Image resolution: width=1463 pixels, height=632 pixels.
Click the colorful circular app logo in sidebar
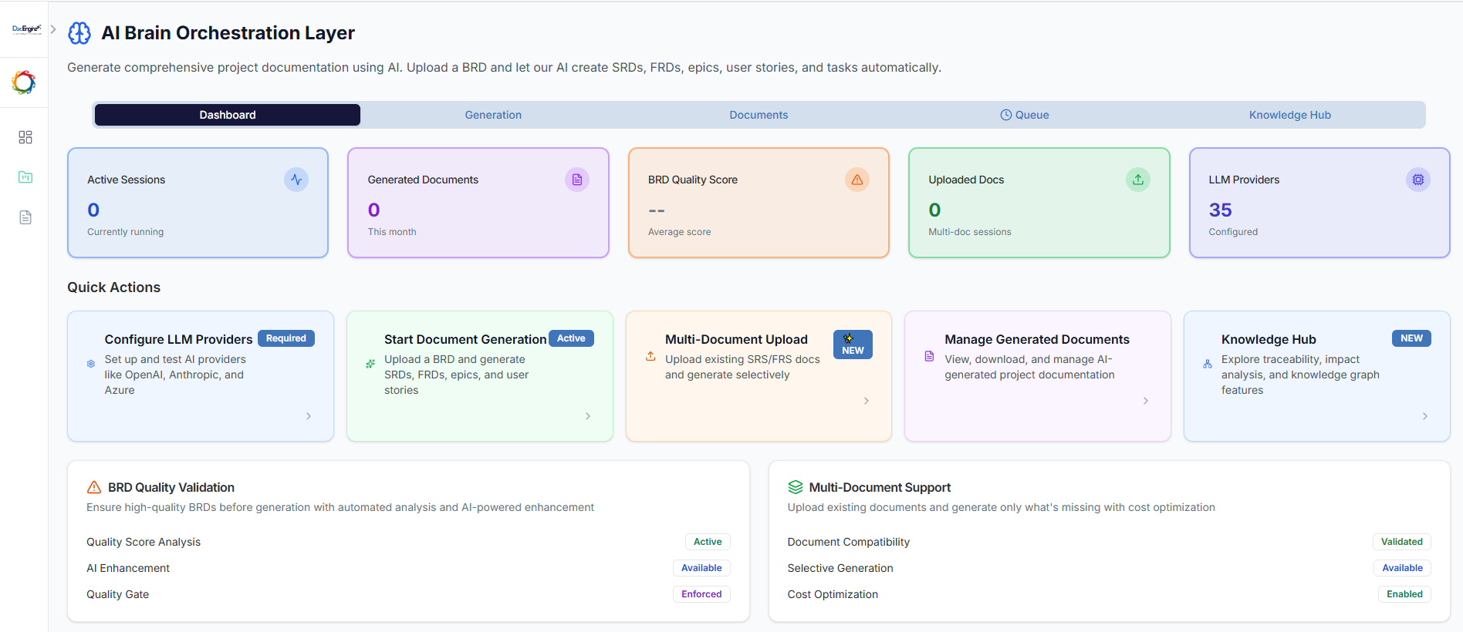coord(24,82)
